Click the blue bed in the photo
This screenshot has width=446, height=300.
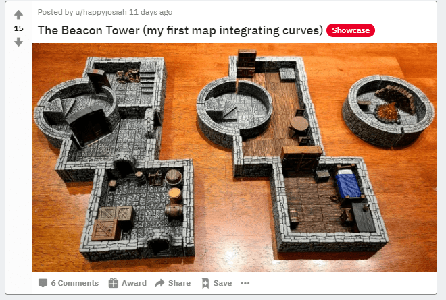point(347,183)
